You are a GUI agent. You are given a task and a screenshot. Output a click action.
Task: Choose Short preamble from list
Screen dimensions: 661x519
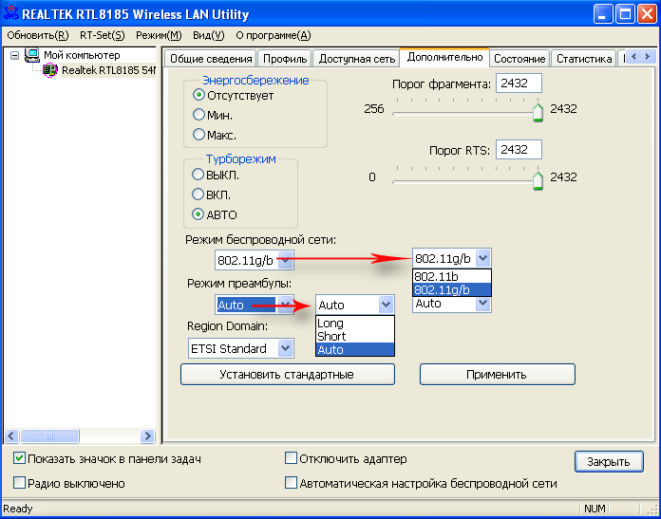pos(355,336)
